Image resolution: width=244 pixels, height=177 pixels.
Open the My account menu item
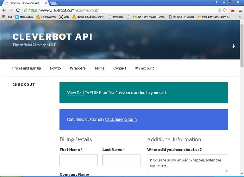pos(145,68)
